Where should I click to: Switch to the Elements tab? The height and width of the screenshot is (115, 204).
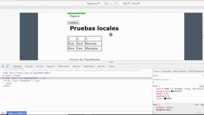click(x=18, y=66)
